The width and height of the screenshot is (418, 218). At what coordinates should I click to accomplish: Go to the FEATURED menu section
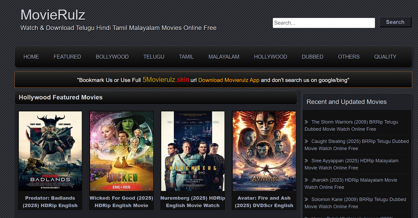pos(67,57)
